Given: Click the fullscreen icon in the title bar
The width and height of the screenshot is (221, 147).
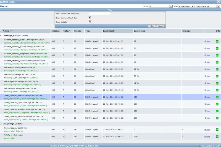Looking at the screenshot, I should click(219, 2).
